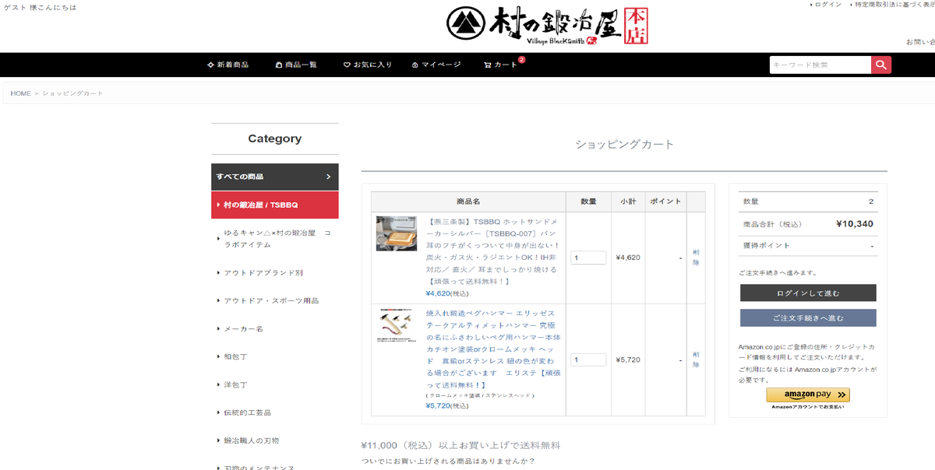Click the red search magnifier button
Viewport: 935px width, 470px height.
point(881,65)
